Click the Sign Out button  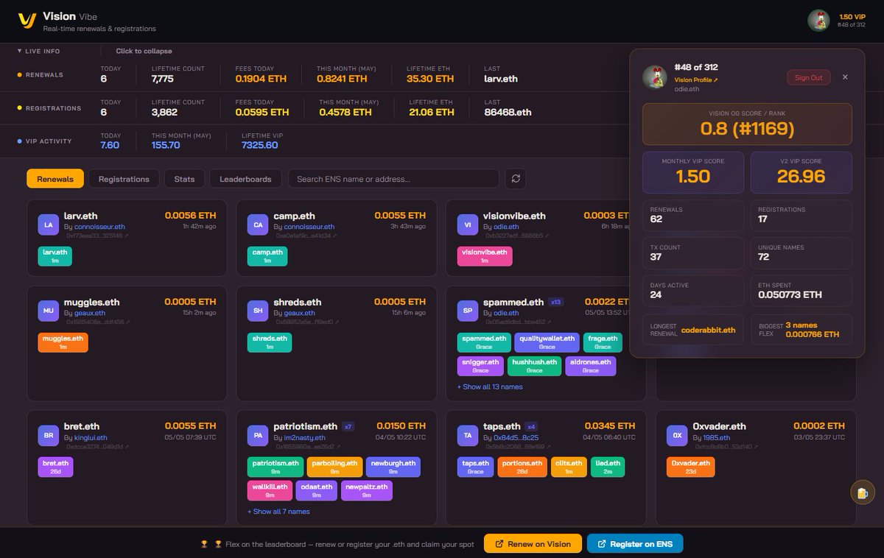pos(808,77)
